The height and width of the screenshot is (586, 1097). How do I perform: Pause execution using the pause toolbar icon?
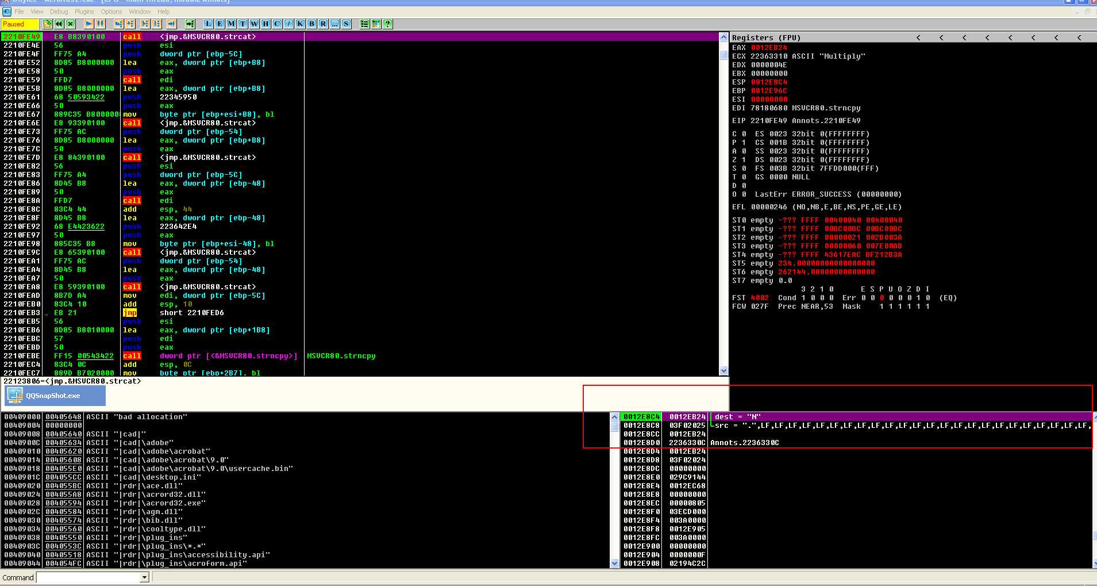[x=100, y=24]
